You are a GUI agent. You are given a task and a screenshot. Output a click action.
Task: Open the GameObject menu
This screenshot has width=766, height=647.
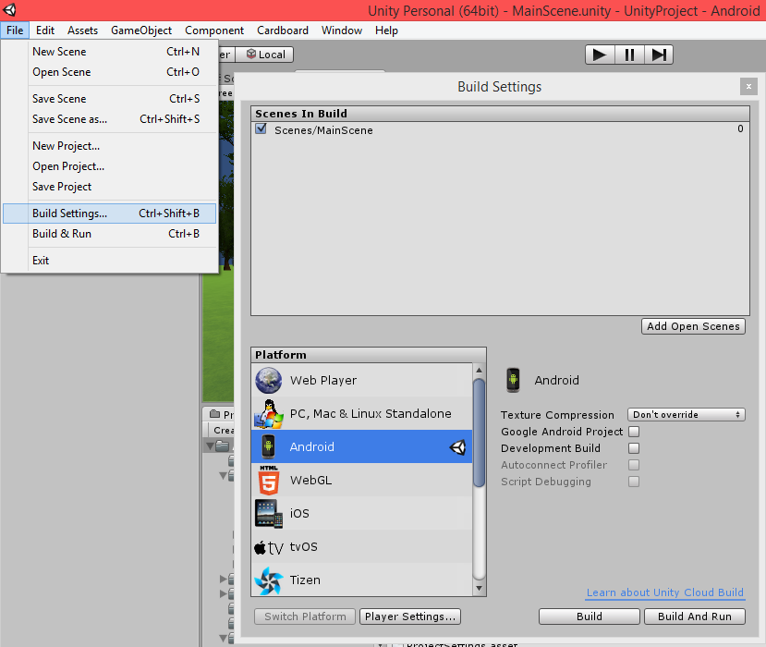pyautogui.click(x=141, y=31)
